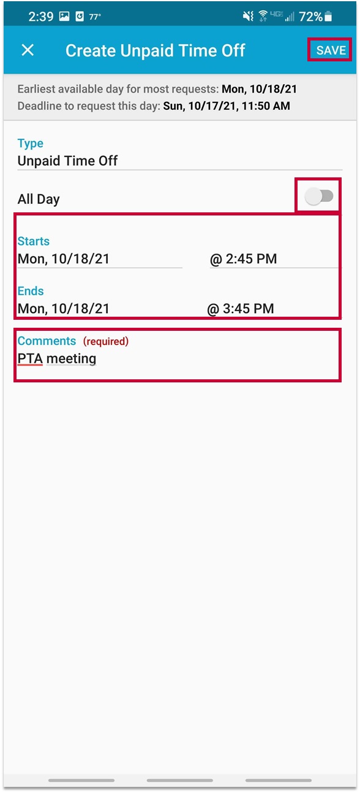The height and width of the screenshot is (793, 360).
Task: Tap the SAVE button
Action: pyautogui.click(x=331, y=50)
